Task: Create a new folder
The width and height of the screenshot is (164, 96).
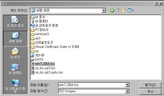Action: click(x=124, y=10)
